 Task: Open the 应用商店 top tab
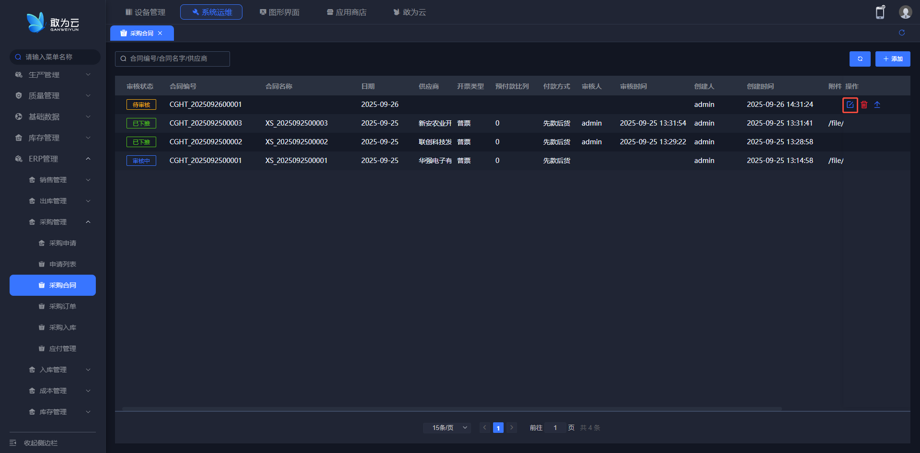tap(346, 12)
